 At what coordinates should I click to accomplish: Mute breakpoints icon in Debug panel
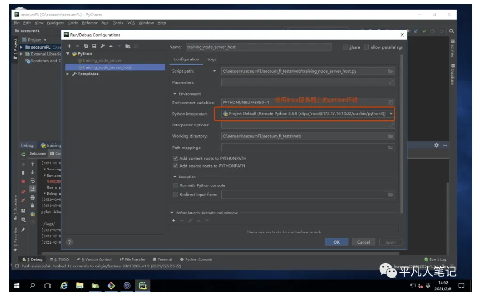coord(23,200)
